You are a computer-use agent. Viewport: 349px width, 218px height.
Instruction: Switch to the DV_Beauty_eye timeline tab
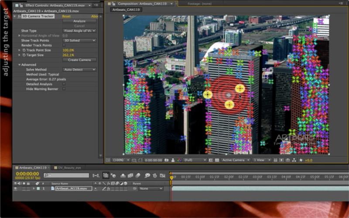pyautogui.click(x=69, y=167)
